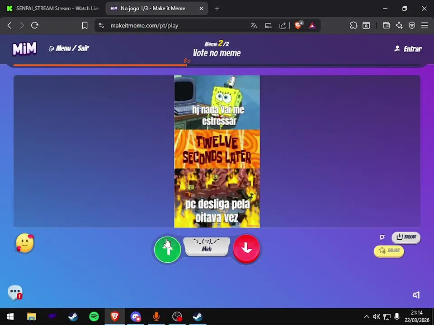Open the sidebar search panel icon
The width and height of the screenshot is (434, 325).
coord(366,25)
